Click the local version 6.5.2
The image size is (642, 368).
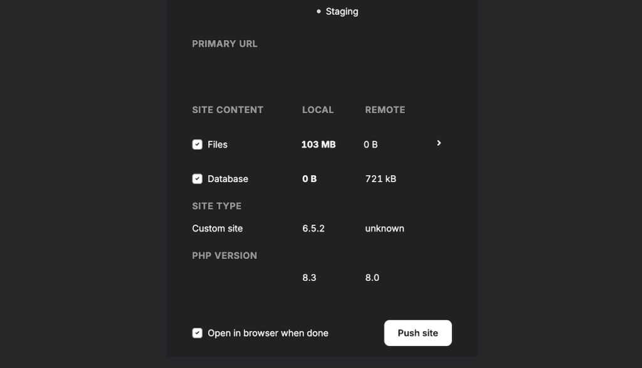[313, 228]
